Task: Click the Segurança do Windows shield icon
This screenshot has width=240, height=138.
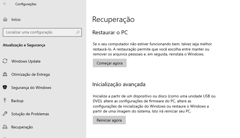Action: coord(5,87)
